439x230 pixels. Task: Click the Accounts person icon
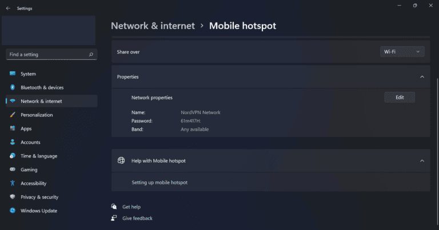coord(13,142)
